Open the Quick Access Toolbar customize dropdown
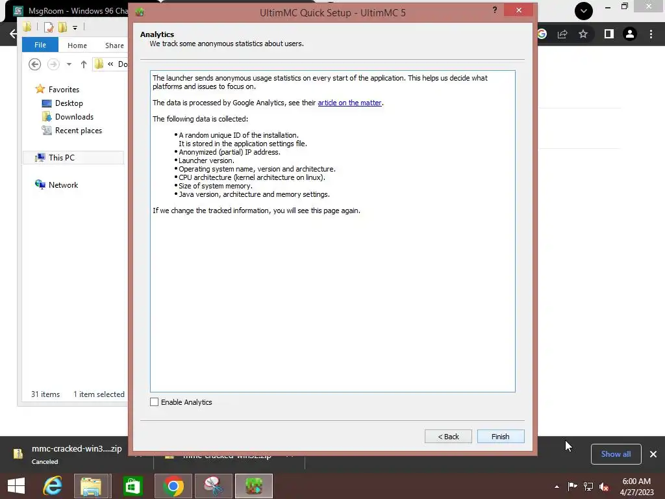 click(x=75, y=28)
